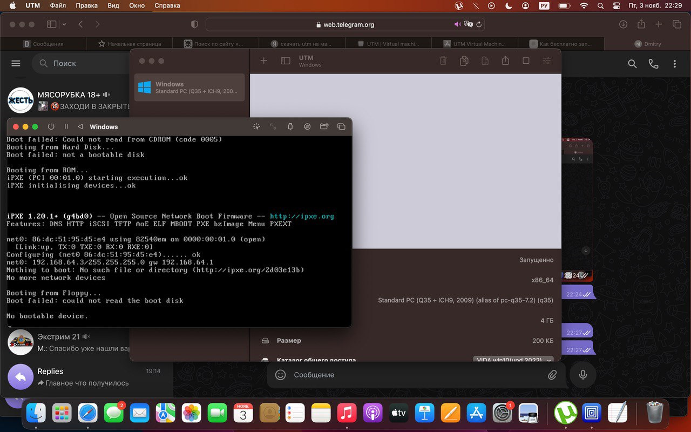Open the shared folder icon in VM toolbar

click(324, 126)
